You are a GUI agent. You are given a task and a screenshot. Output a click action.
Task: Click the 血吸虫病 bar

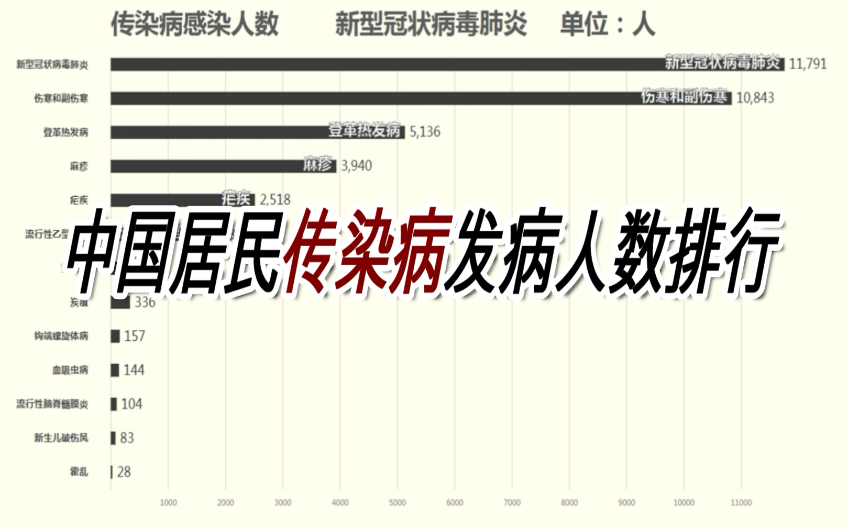[x=115, y=370]
